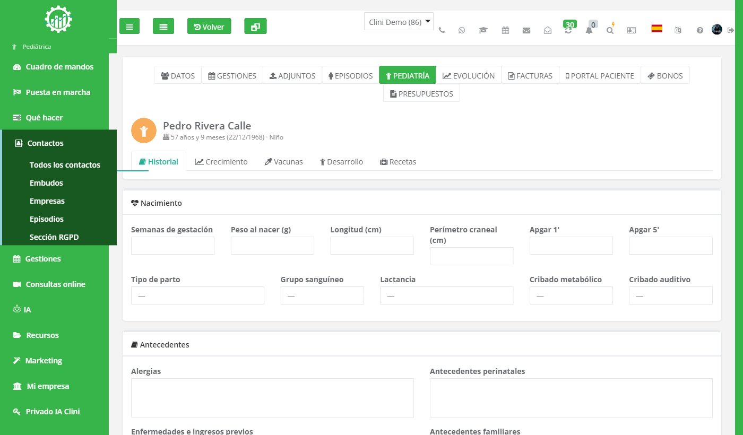Click the user avatar in top bar
743x435 pixels.
tap(717, 30)
